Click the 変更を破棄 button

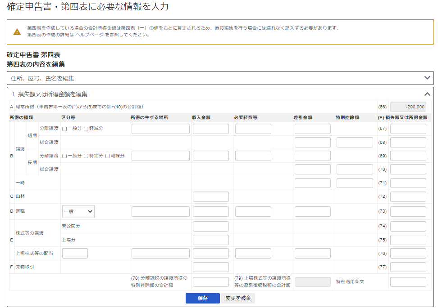click(238, 298)
